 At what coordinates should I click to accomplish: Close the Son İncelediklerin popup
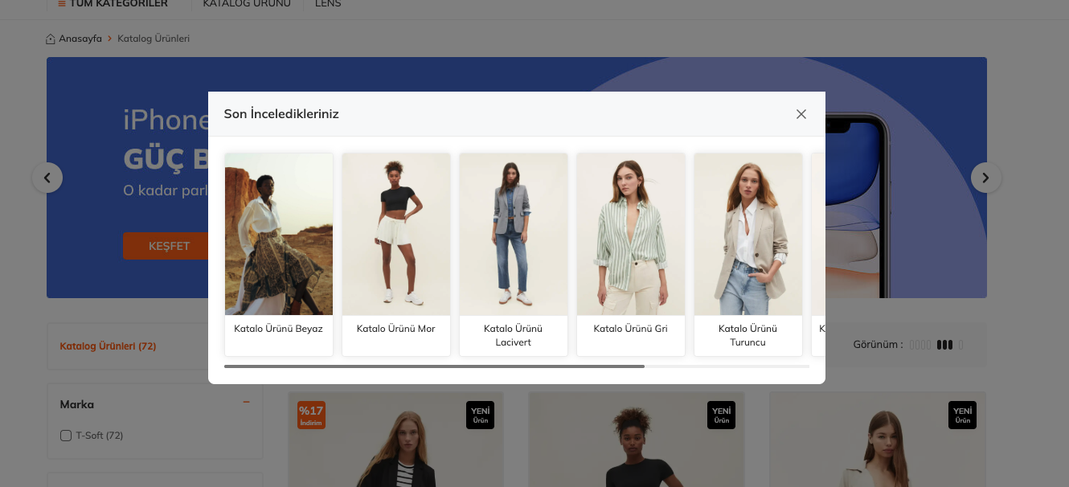801,114
